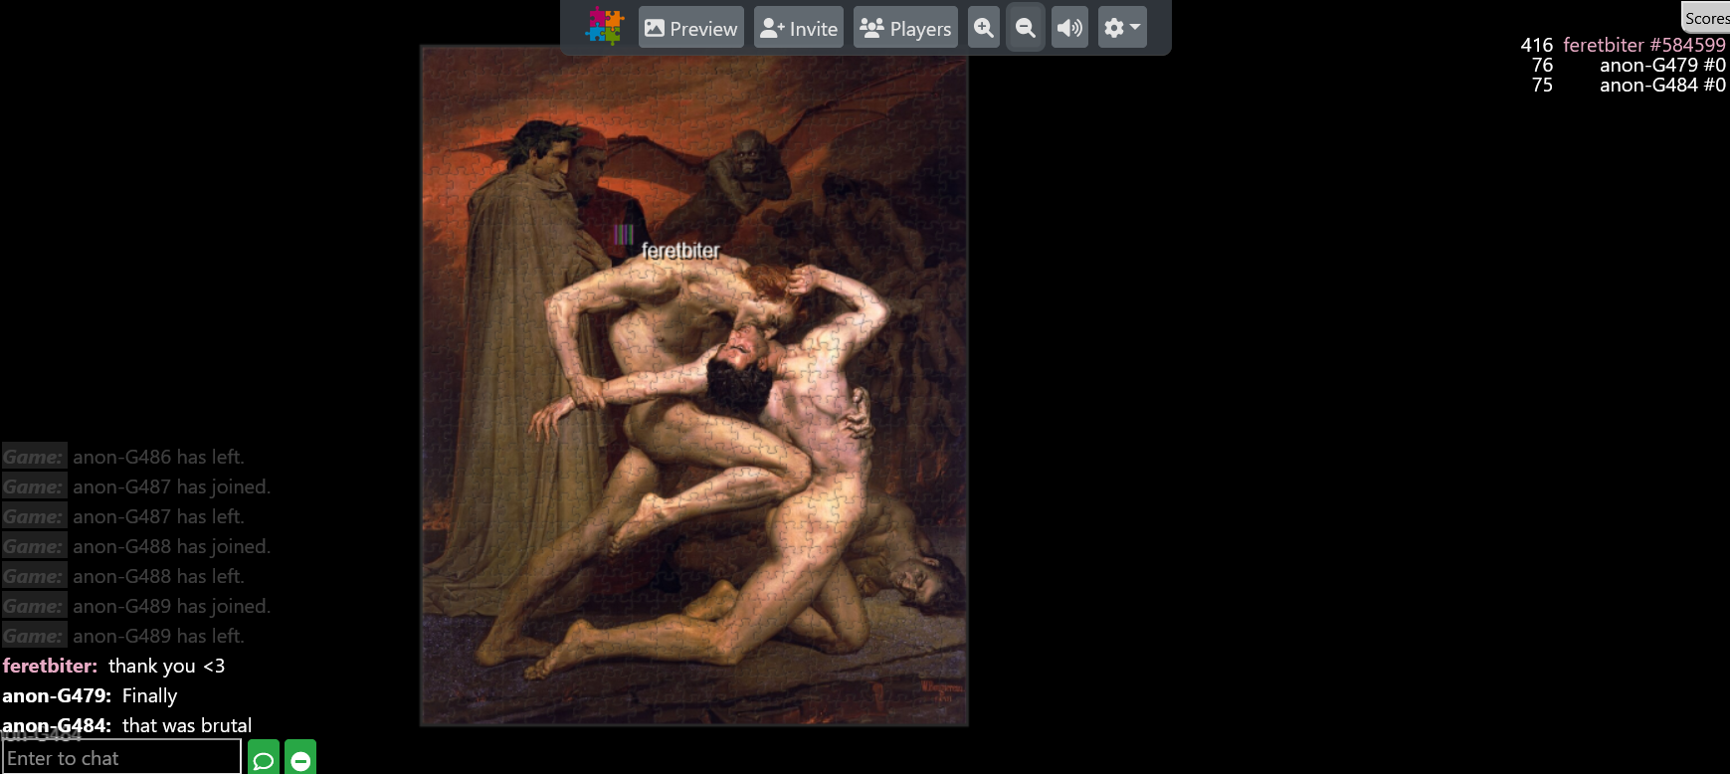
Task: Click 'anon-G488 has left.' game message
Action: (158, 576)
